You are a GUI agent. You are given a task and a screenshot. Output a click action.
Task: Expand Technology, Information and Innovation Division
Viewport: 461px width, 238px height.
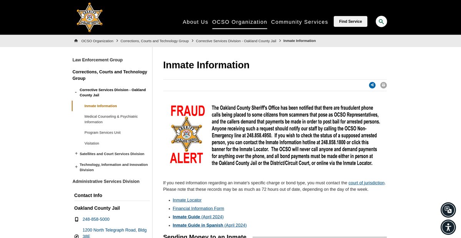(76, 167)
